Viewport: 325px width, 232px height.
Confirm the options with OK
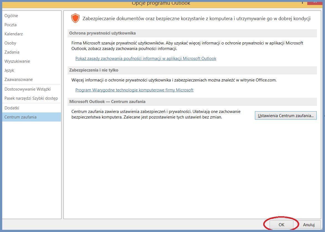click(281, 225)
